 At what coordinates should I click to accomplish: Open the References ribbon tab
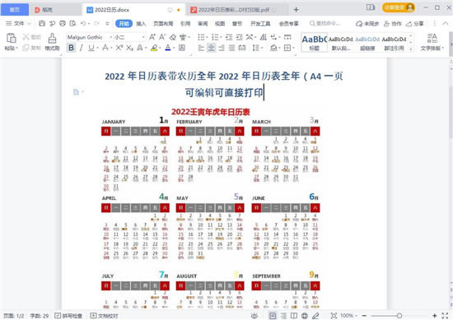pos(185,24)
